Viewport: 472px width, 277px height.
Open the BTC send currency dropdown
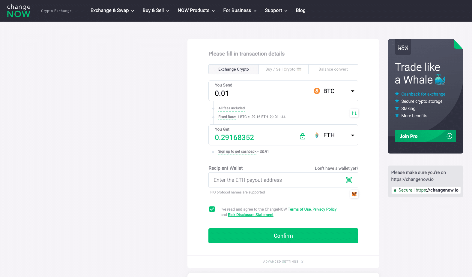point(334,91)
